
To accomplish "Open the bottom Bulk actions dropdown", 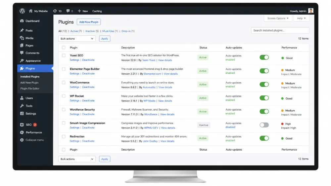I will pyautogui.click(x=77, y=159).
